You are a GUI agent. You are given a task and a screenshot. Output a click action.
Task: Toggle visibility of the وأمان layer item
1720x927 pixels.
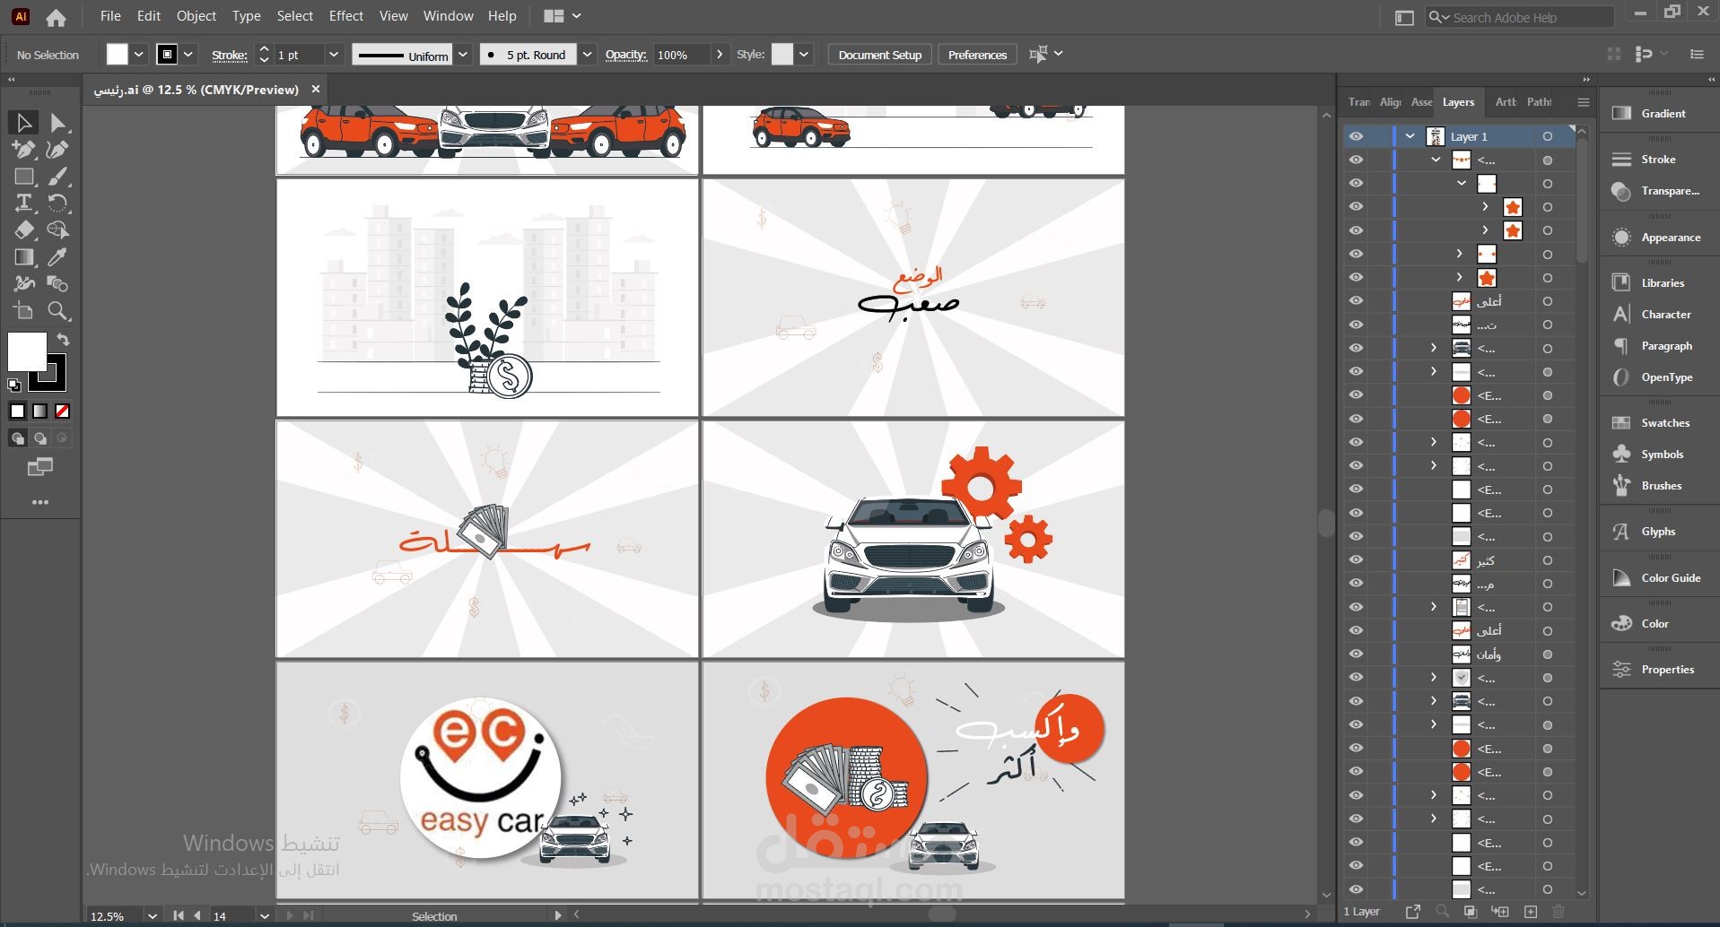[x=1356, y=654]
